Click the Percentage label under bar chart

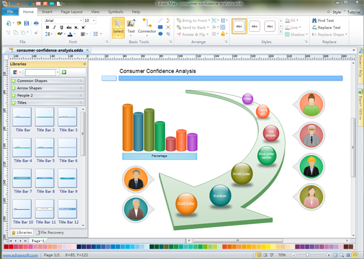pos(160,156)
